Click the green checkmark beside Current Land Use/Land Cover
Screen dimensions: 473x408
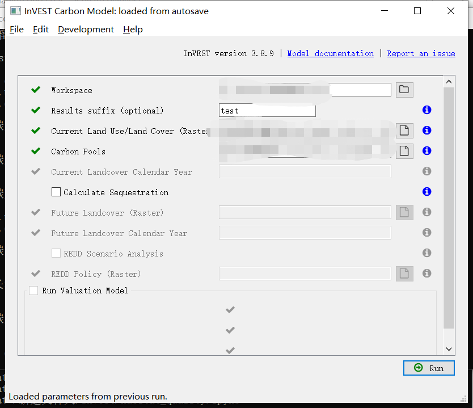pos(36,131)
